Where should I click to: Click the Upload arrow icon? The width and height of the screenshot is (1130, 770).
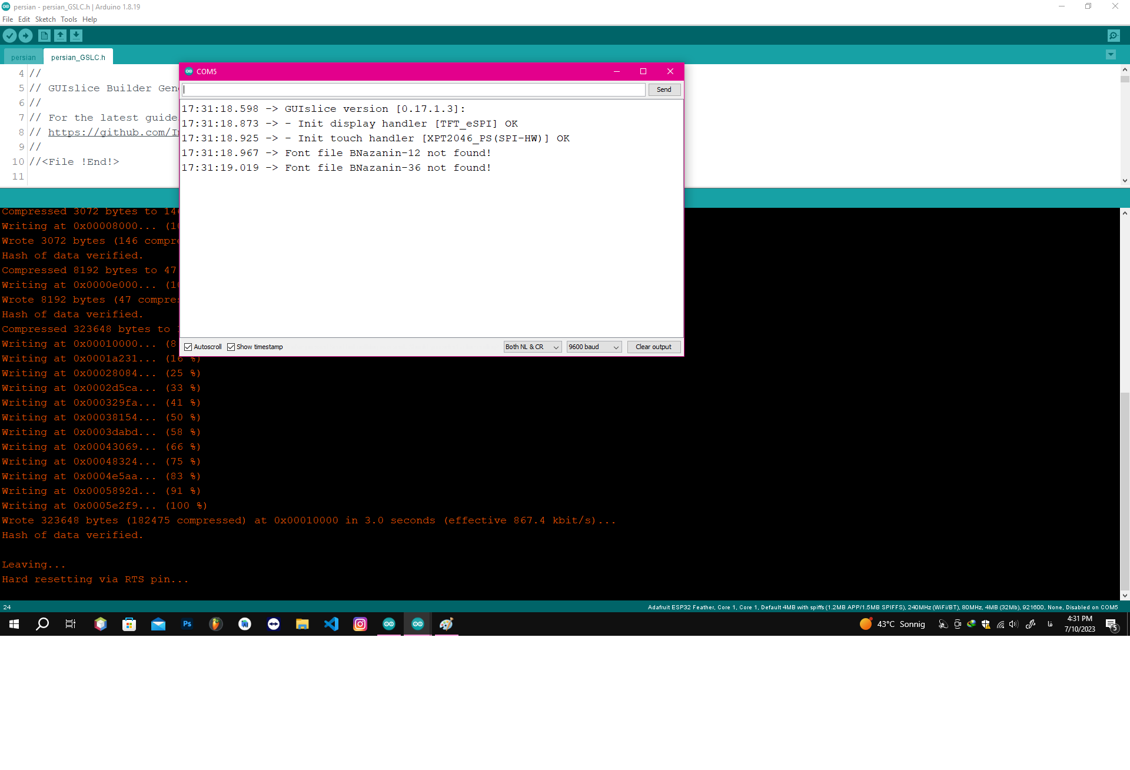[x=26, y=36]
